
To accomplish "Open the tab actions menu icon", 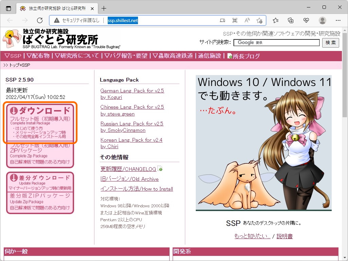I will pos(8,8).
